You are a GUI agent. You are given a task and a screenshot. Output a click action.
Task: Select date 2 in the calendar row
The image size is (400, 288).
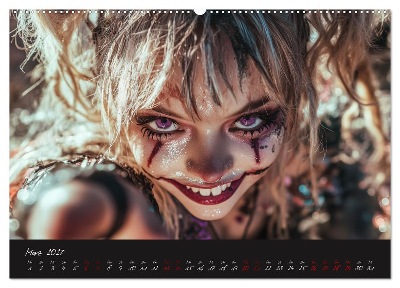[x=41, y=268]
